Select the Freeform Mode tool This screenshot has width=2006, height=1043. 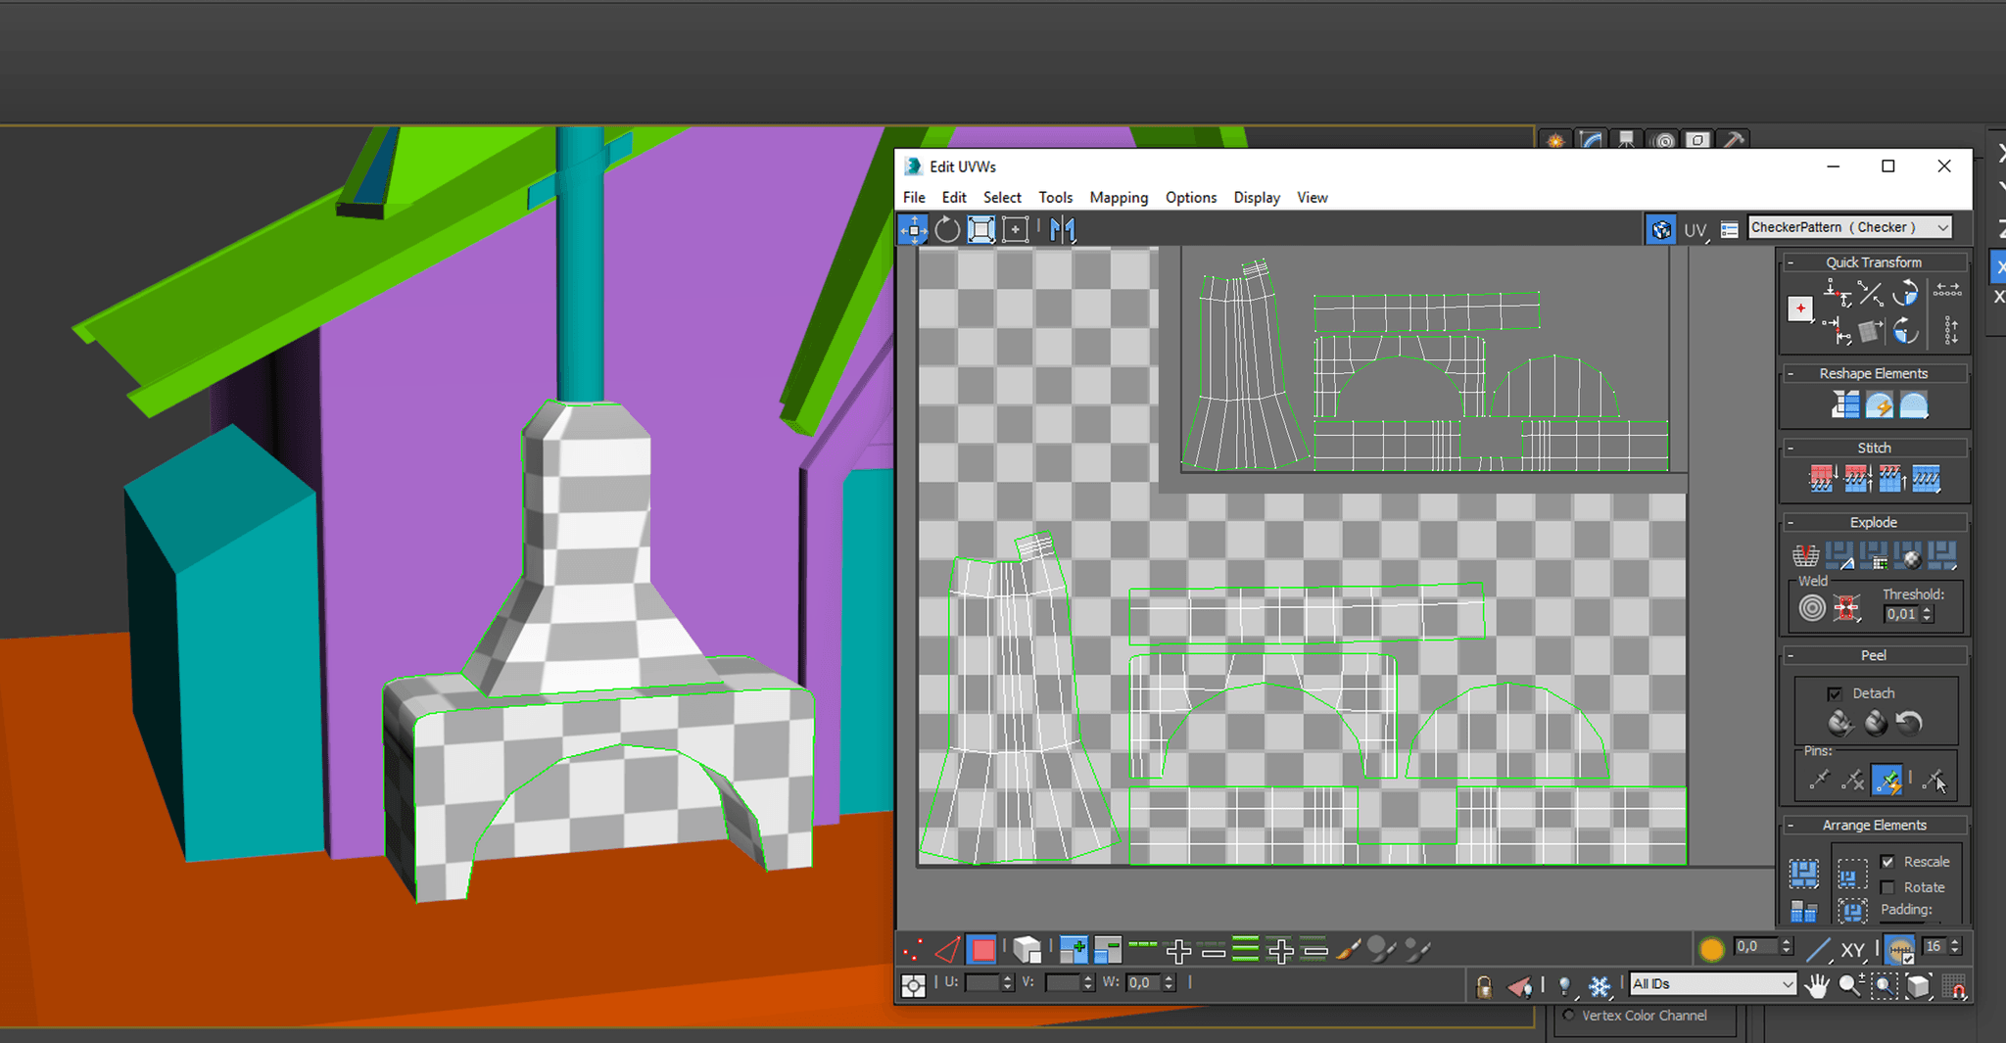tap(1016, 230)
